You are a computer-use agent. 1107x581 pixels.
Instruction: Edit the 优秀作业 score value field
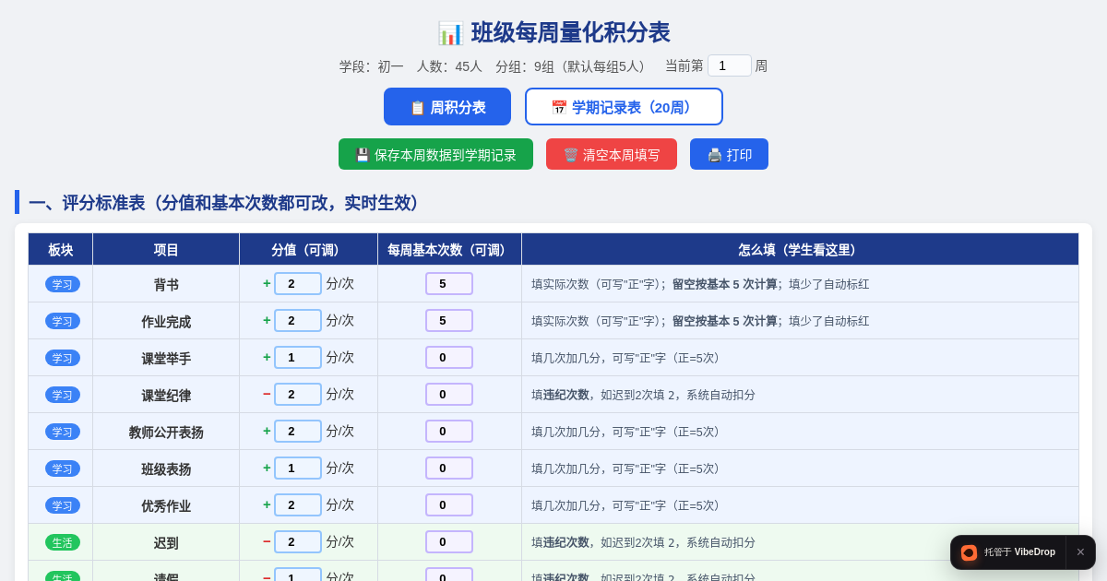coord(298,504)
